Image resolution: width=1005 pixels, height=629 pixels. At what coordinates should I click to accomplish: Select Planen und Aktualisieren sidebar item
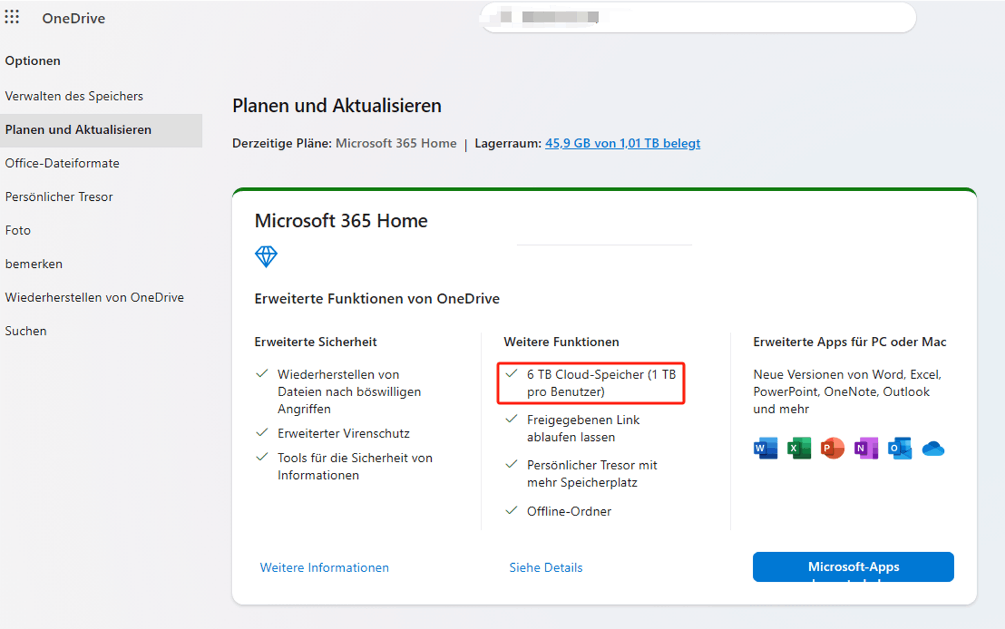pyautogui.click(x=101, y=130)
